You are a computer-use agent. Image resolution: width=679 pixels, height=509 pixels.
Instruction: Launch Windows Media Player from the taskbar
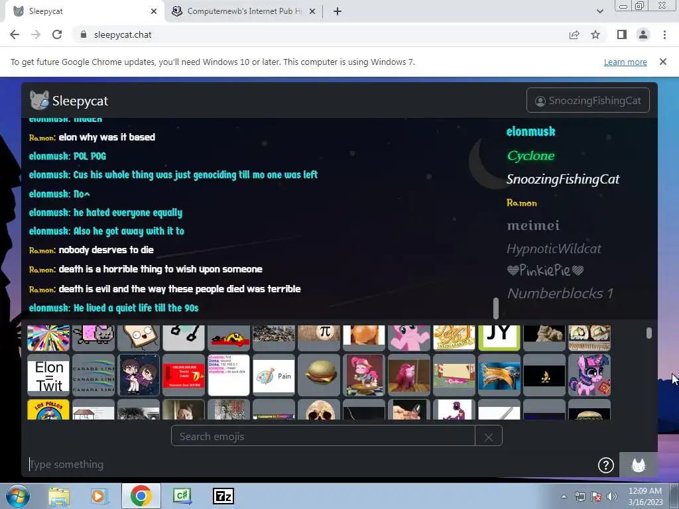[99, 496]
